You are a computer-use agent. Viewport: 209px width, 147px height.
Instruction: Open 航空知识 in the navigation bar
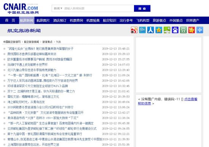point(110,21)
